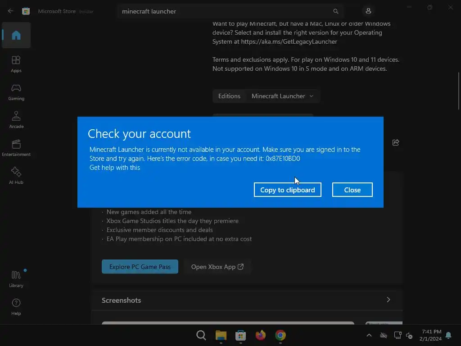Open the Gaming section
This screenshot has width=461, height=346.
pos(16,92)
